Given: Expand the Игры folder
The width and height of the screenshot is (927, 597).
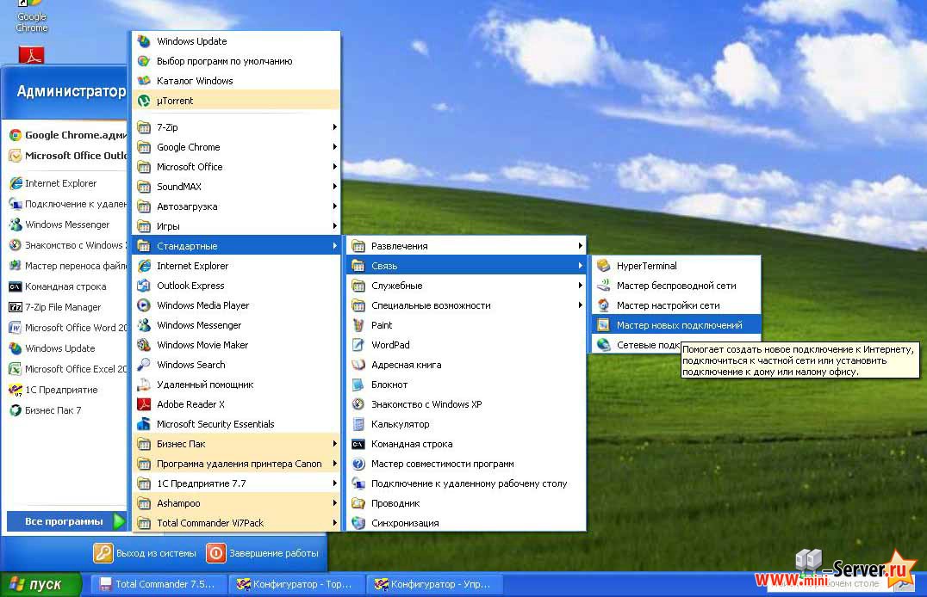Looking at the screenshot, I should click(x=236, y=226).
